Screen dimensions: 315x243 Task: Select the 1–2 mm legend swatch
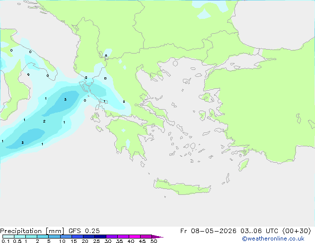coord(31,237)
